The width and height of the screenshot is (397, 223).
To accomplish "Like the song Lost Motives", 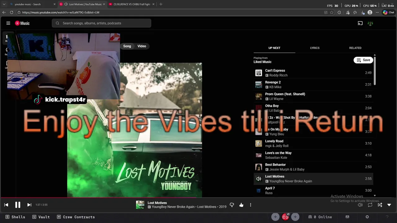I will tap(241, 205).
